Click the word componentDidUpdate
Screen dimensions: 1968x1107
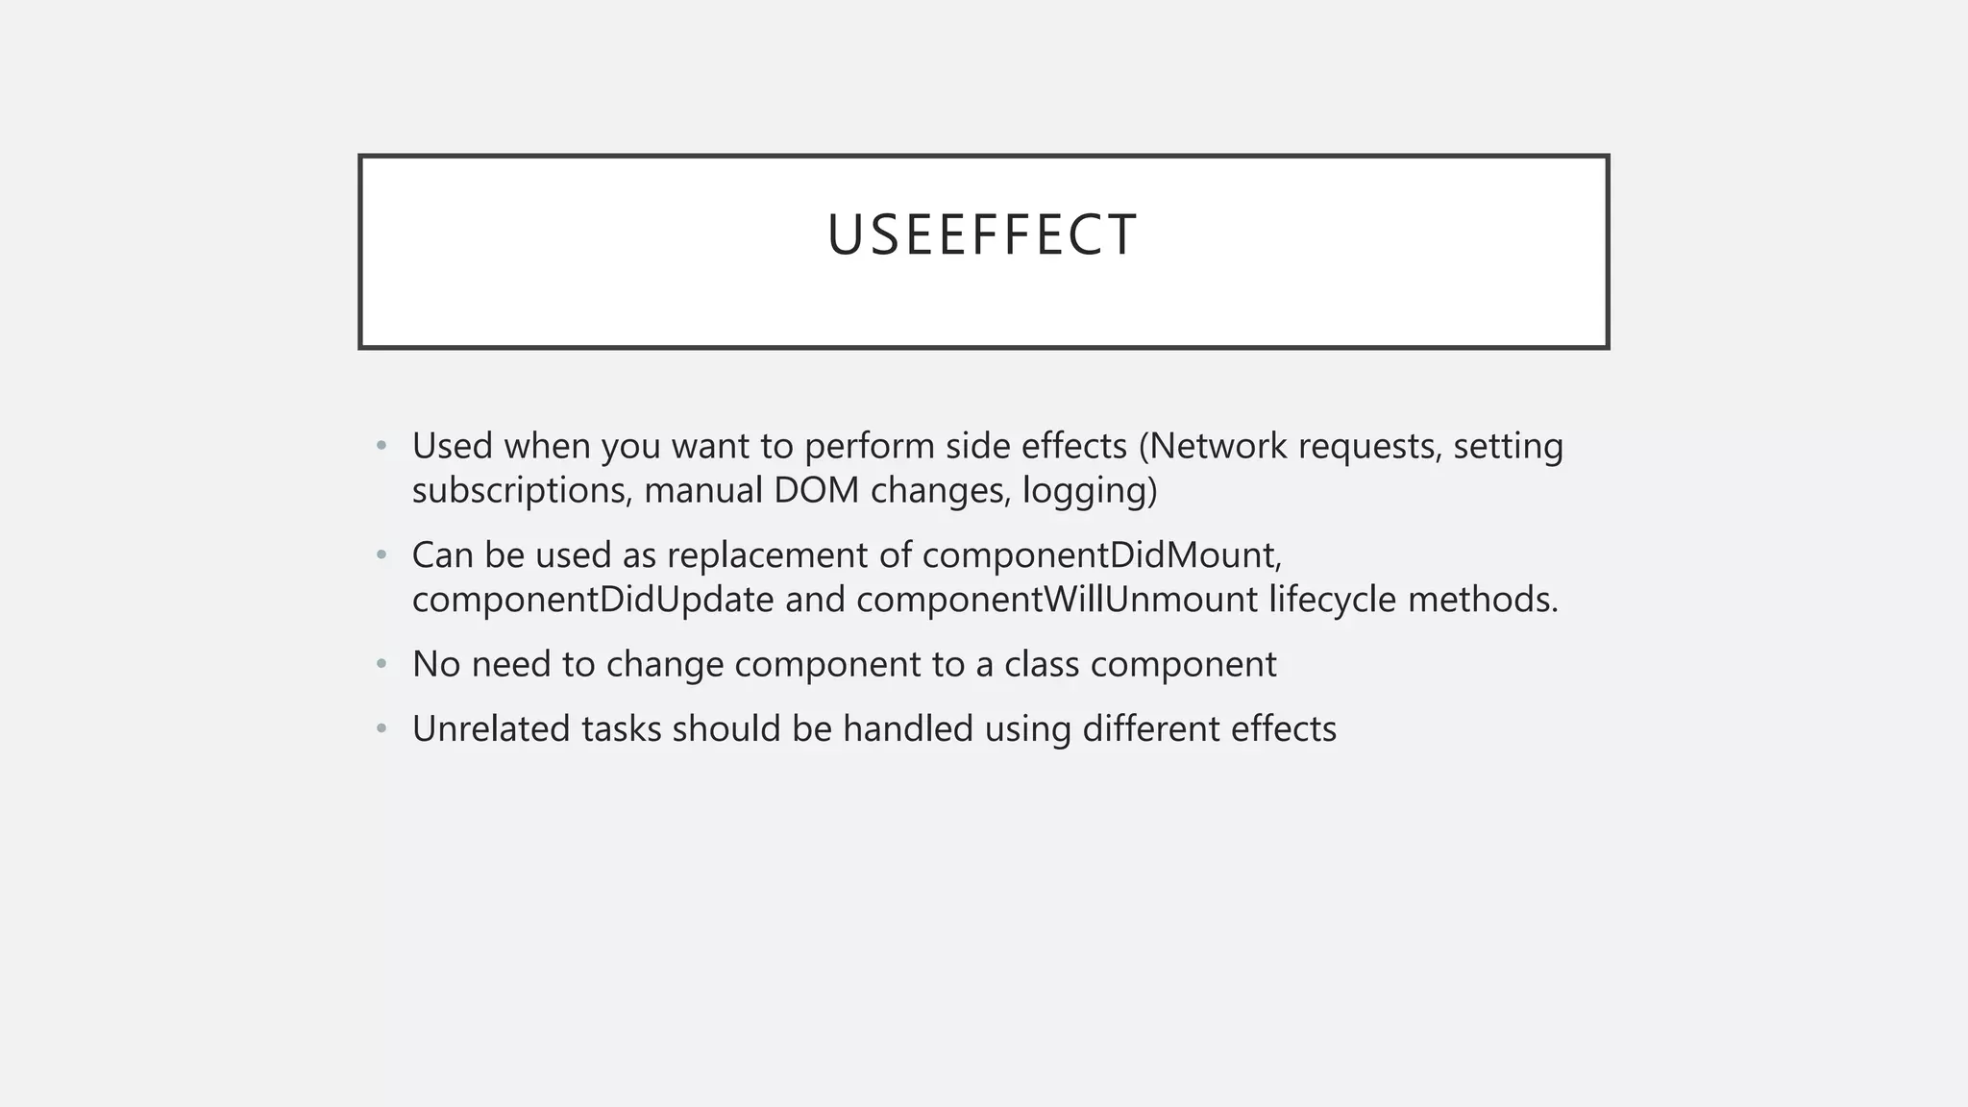coord(593,600)
